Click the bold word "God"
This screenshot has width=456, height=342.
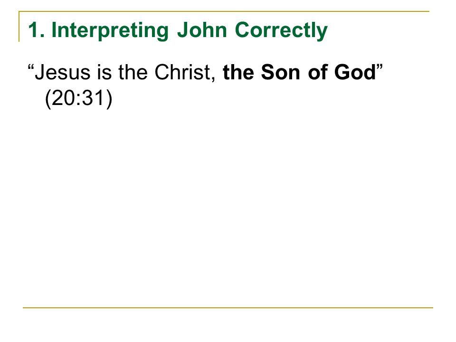355,72
